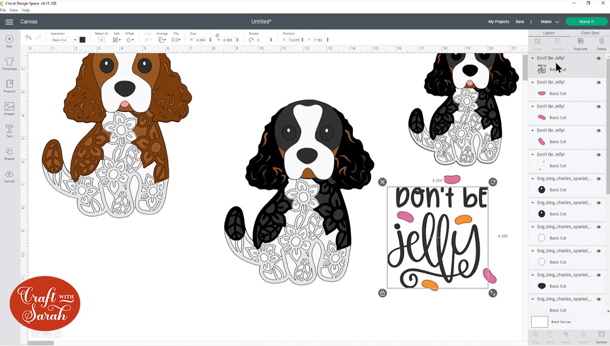610x346 pixels.
Task: Toggle eye icon on second Don't Be Jelly! layer
Action: point(598,82)
